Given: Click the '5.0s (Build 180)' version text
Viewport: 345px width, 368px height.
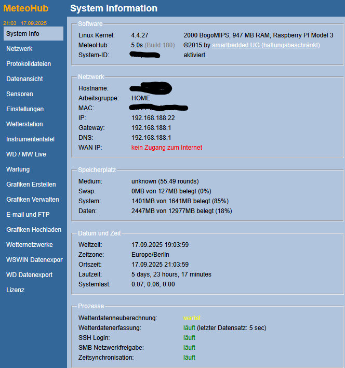Looking at the screenshot, I should click(x=153, y=45).
